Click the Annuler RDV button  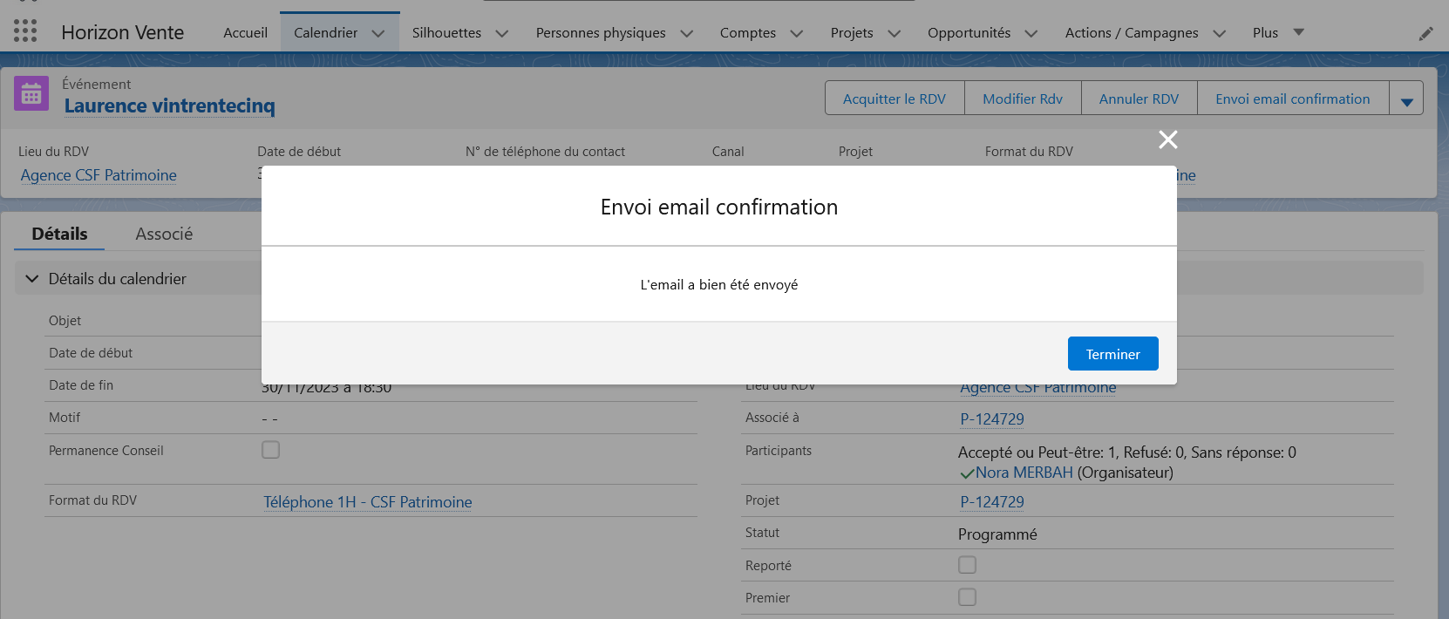pyautogui.click(x=1139, y=99)
